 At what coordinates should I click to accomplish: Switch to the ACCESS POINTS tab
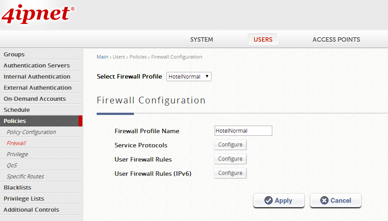[x=336, y=39]
